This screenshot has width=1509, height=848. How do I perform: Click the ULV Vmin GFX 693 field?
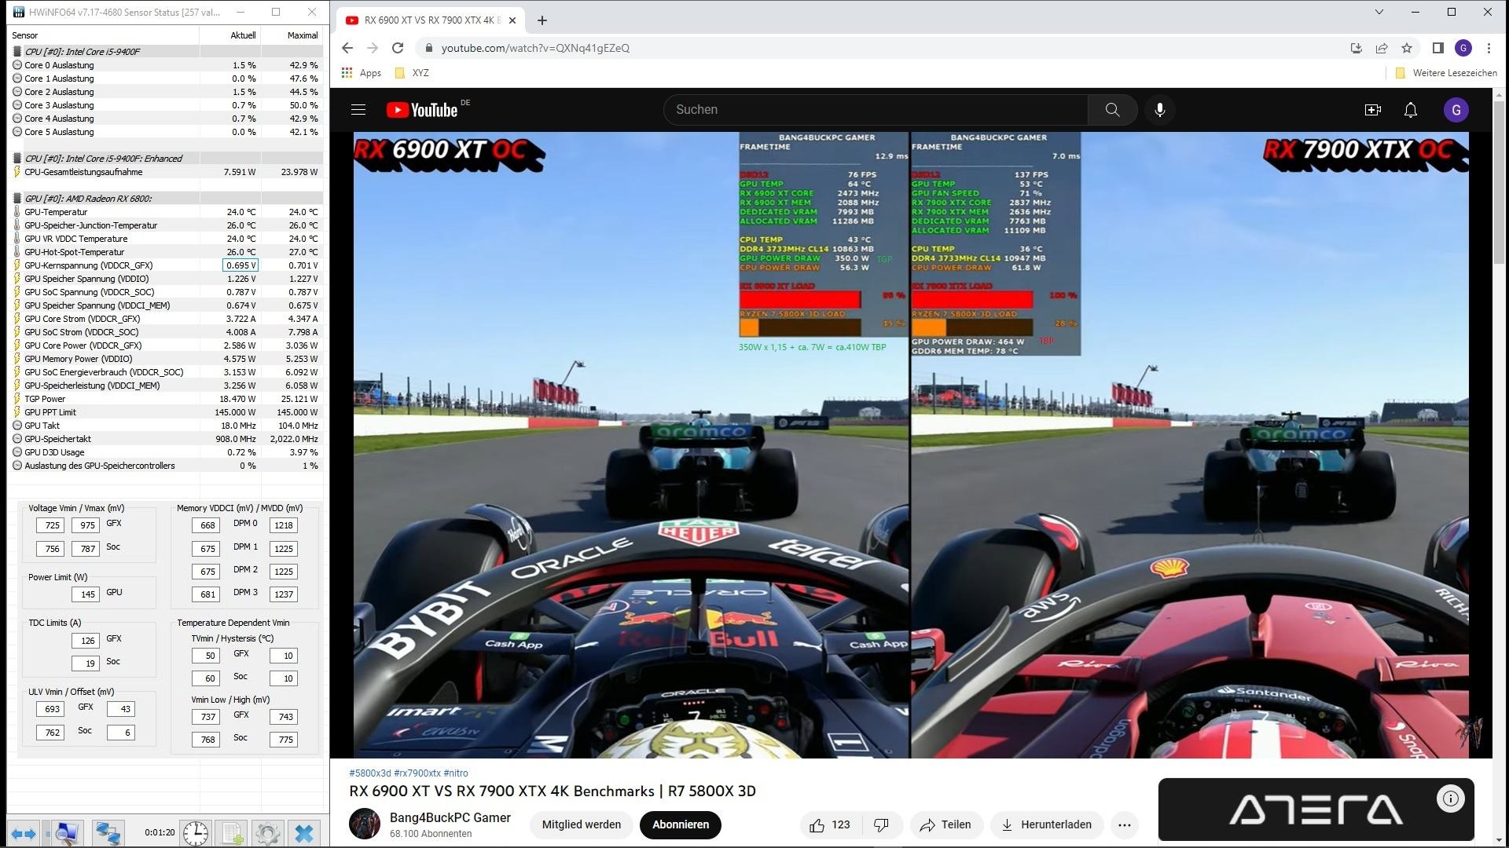click(50, 709)
